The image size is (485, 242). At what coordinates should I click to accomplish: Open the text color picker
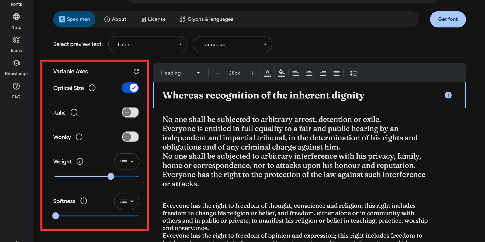268,73
